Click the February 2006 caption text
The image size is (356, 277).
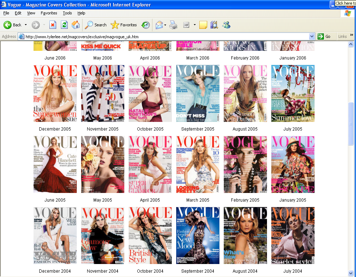click(245, 58)
